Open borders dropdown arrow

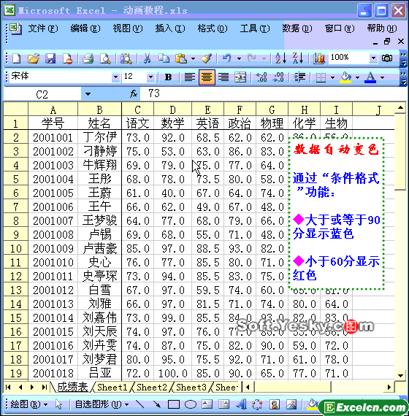coord(332,77)
